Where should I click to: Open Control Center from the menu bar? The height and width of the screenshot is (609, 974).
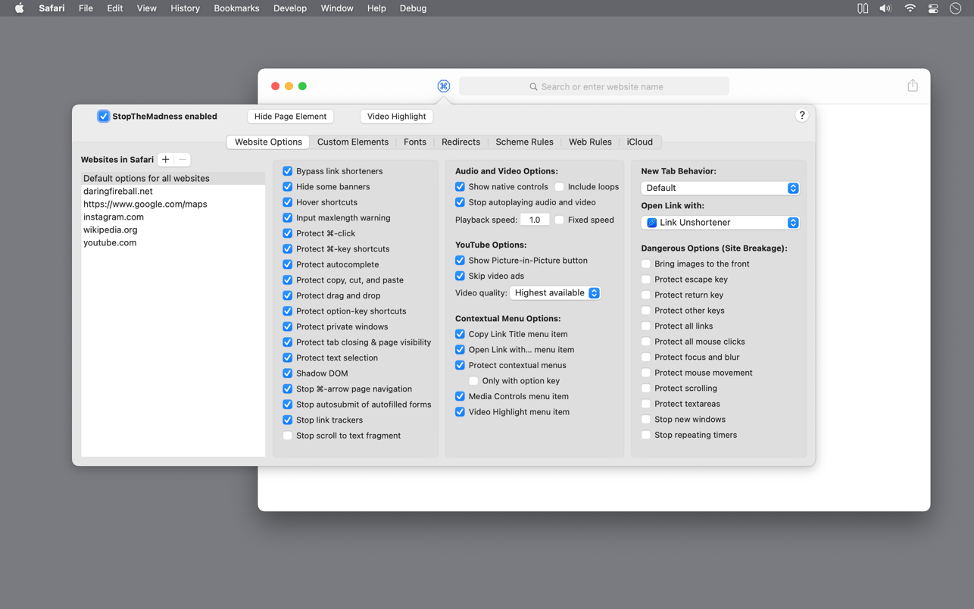pyautogui.click(x=933, y=8)
